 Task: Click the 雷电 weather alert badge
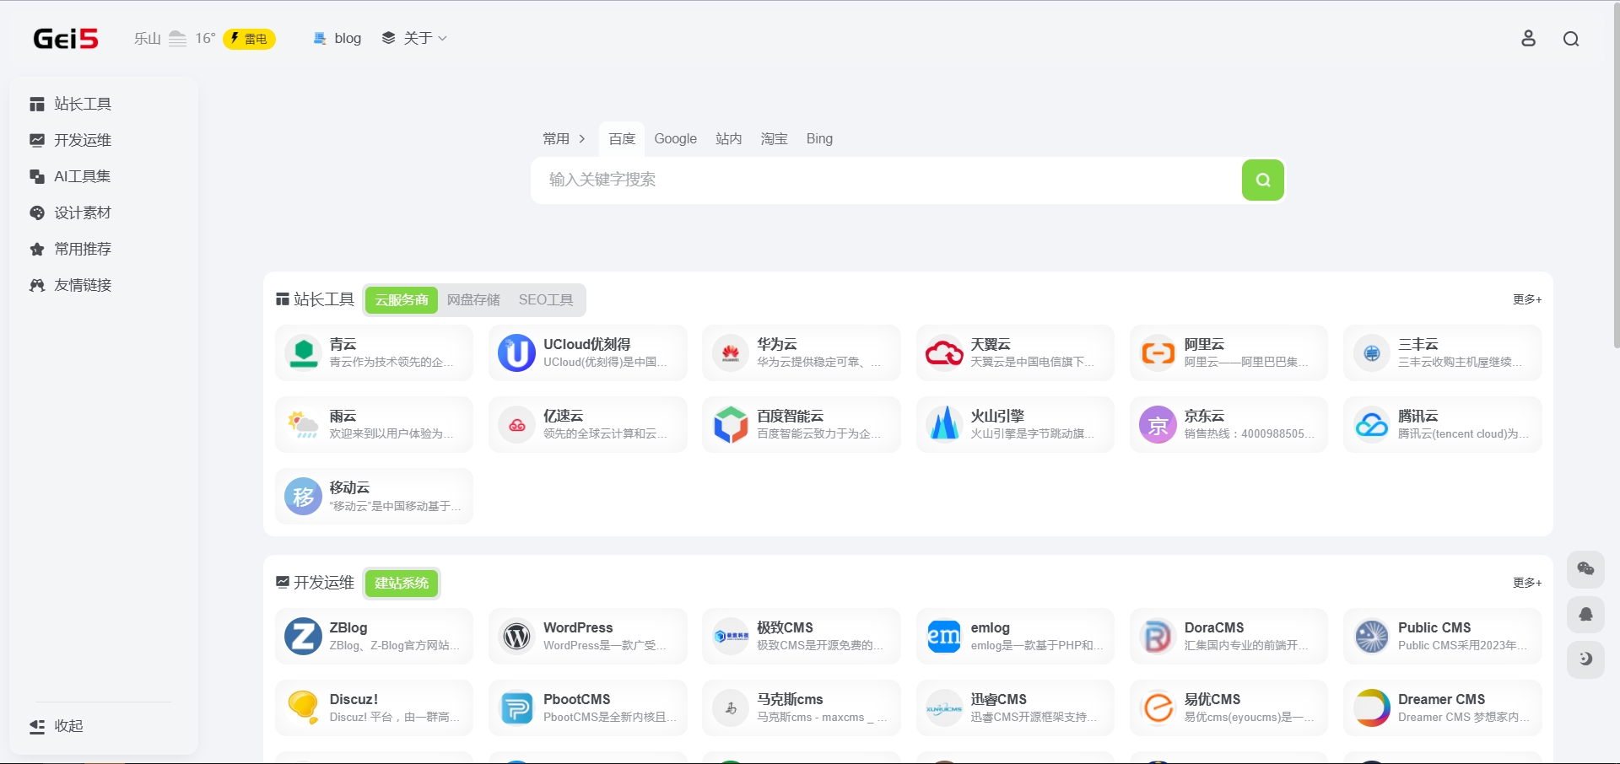point(249,39)
